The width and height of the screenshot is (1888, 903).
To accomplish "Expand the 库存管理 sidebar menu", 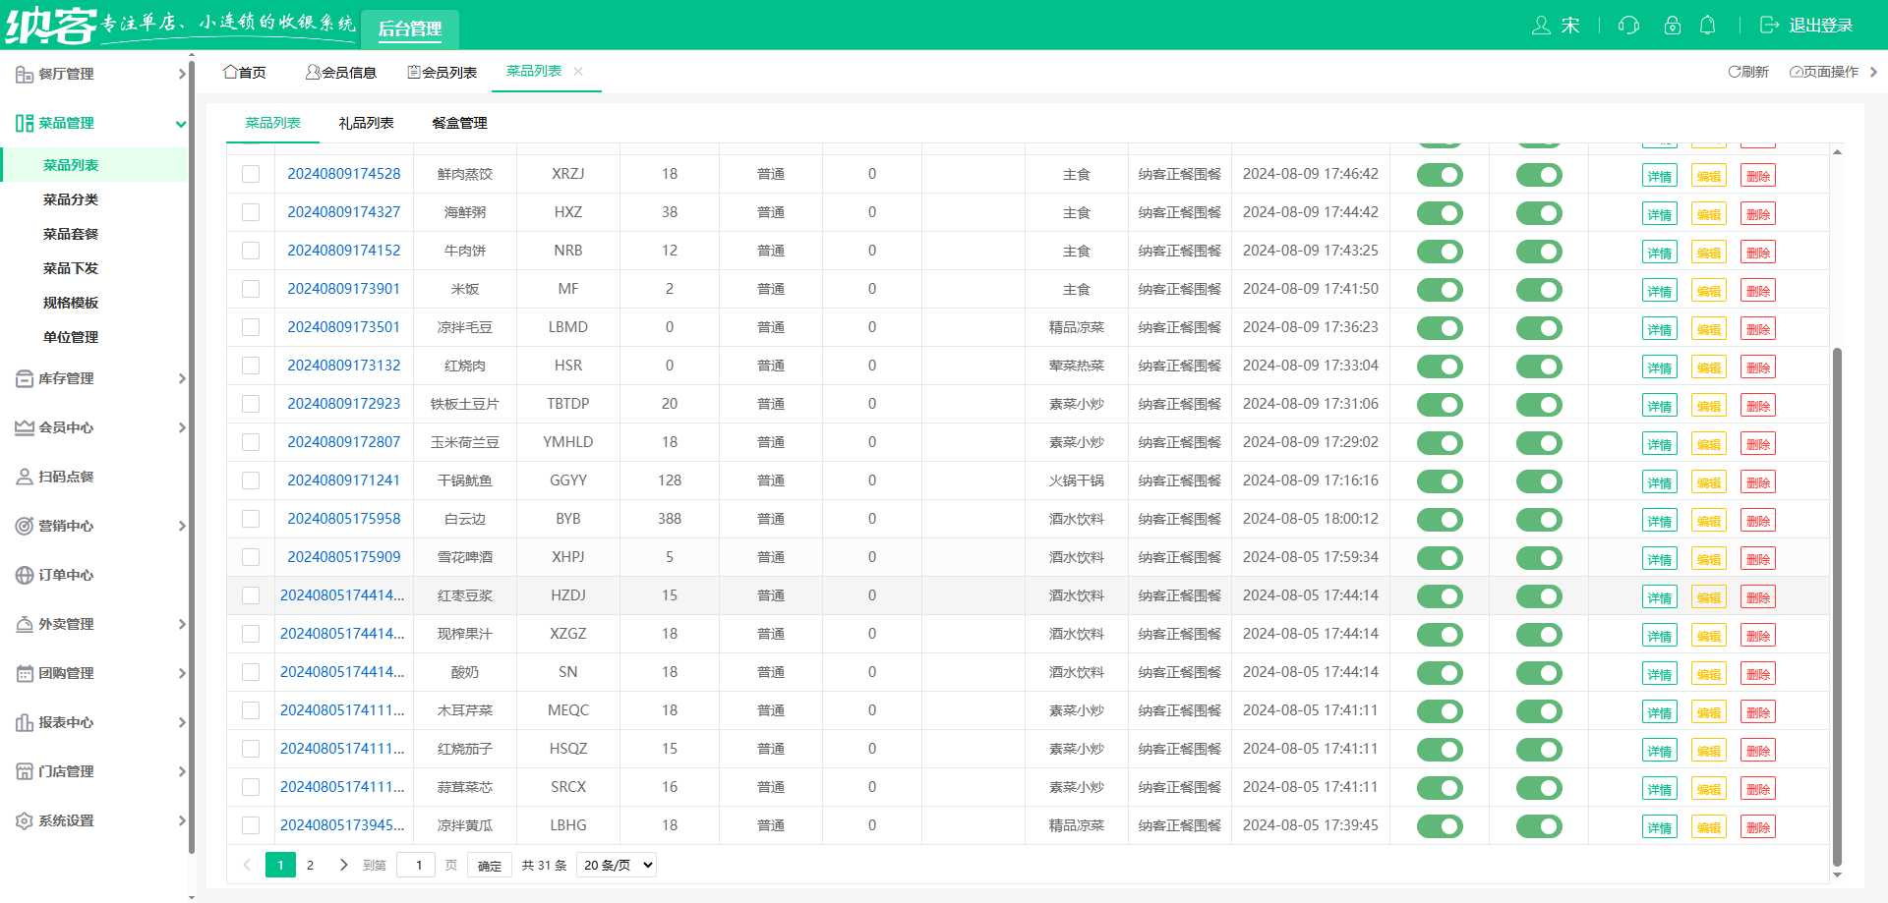I will [96, 378].
